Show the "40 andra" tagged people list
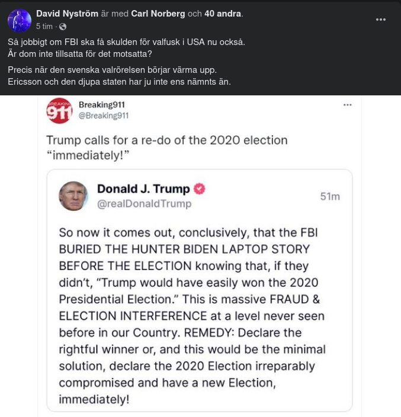Viewport: 401px width, 417px height. pyautogui.click(x=223, y=14)
